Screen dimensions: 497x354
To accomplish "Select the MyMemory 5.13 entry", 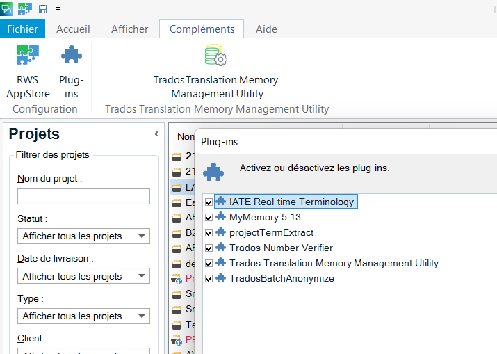I will (x=265, y=217).
